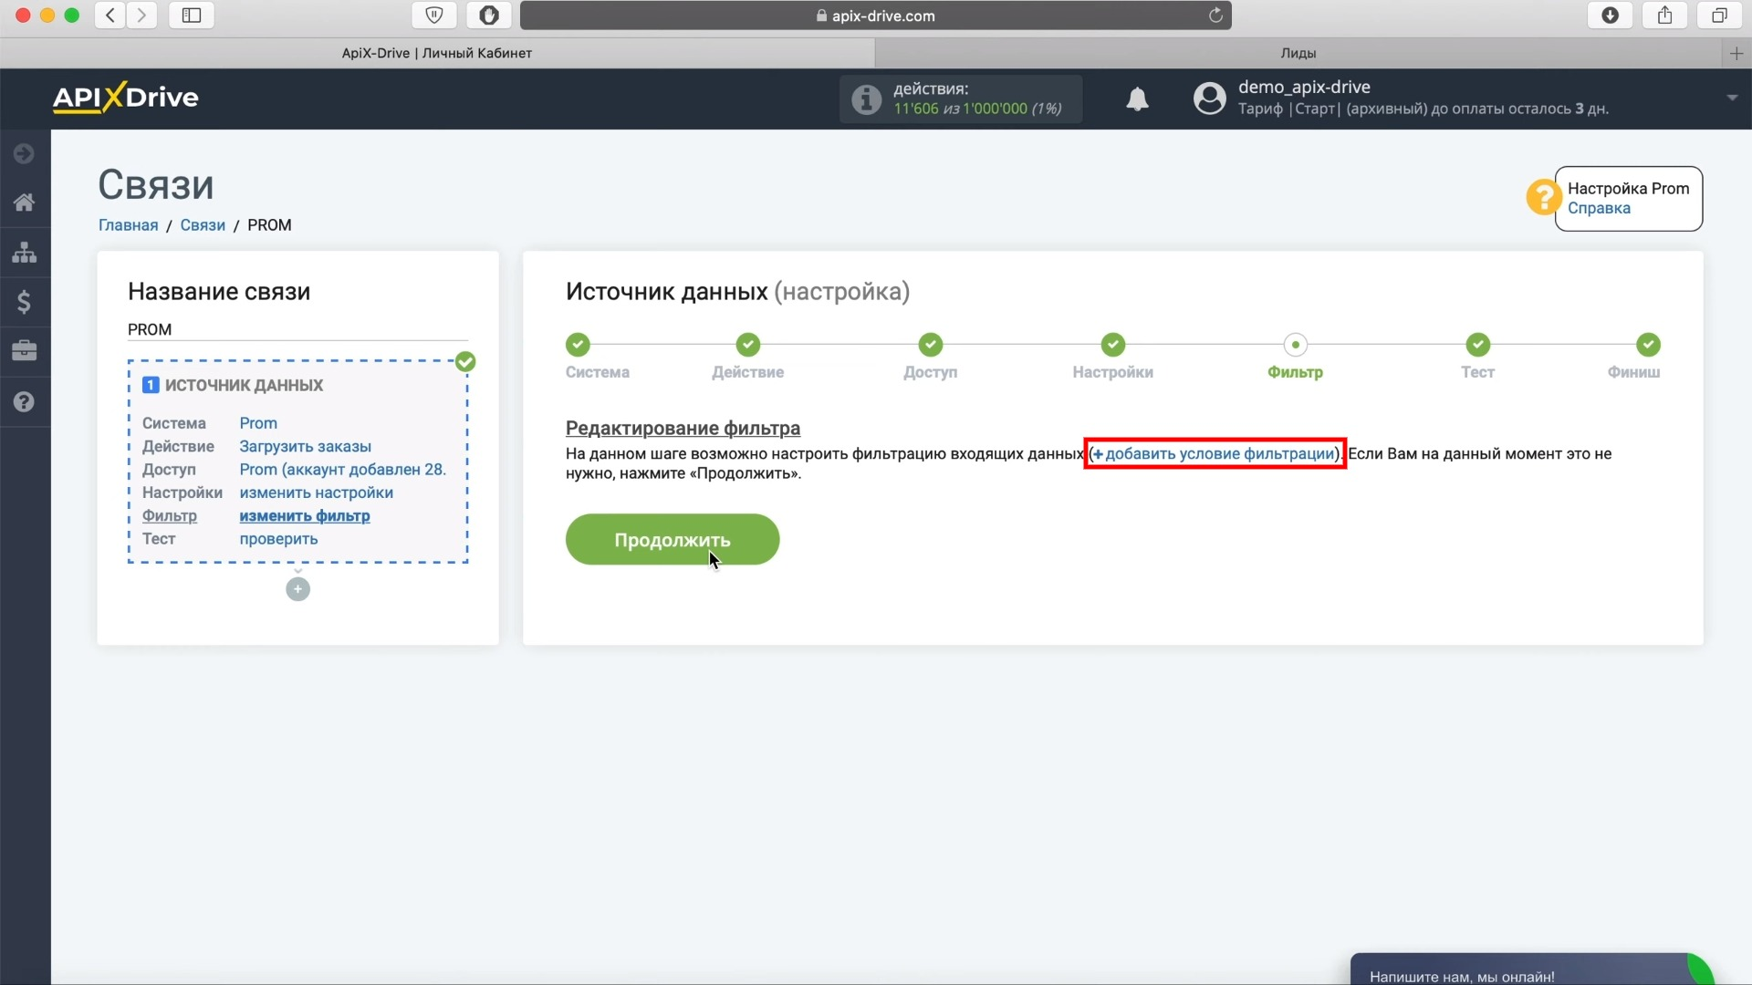Open the help question sidebar icon
The height and width of the screenshot is (985, 1752).
tap(25, 401)
